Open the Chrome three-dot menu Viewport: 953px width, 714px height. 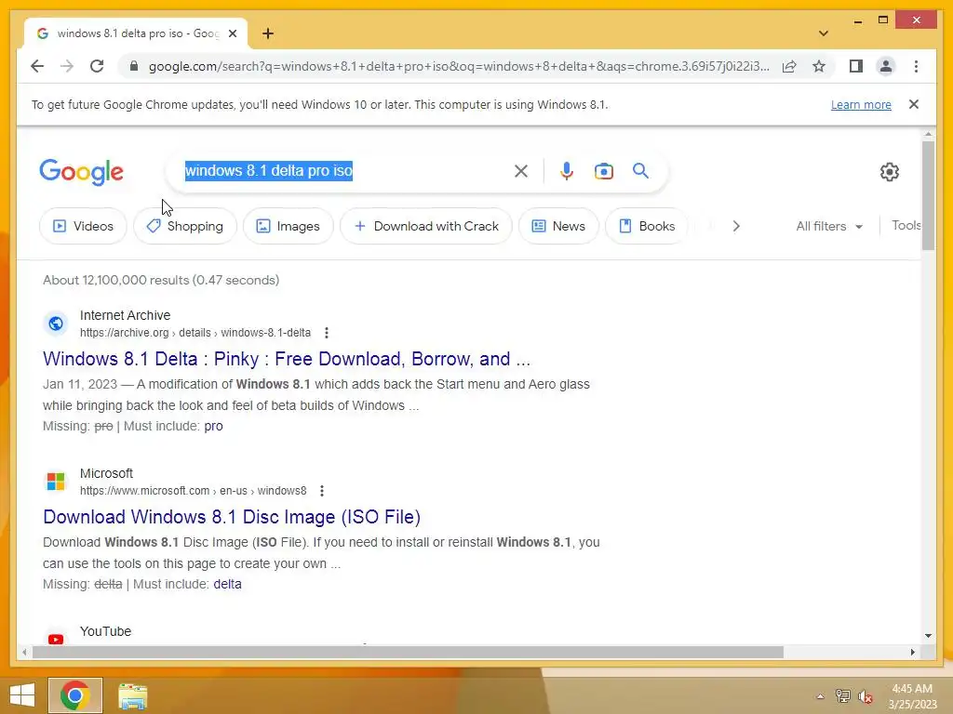[x=916, y=66]
